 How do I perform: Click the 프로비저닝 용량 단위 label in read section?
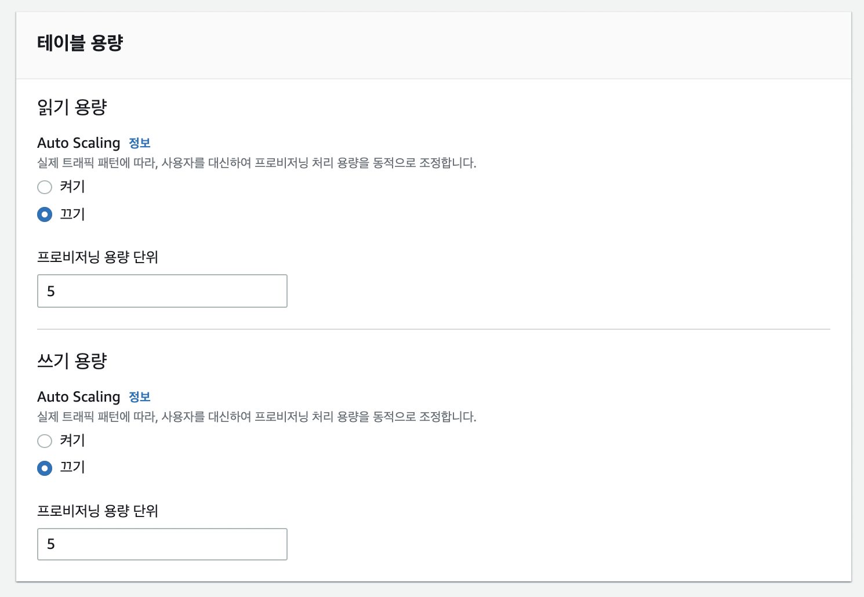(x=99, y=257)
